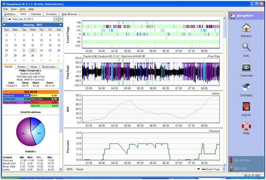The image size is (266, 180).
Task: Collapse the calendar using the date triangle
Action: click(x=11, y=19)
